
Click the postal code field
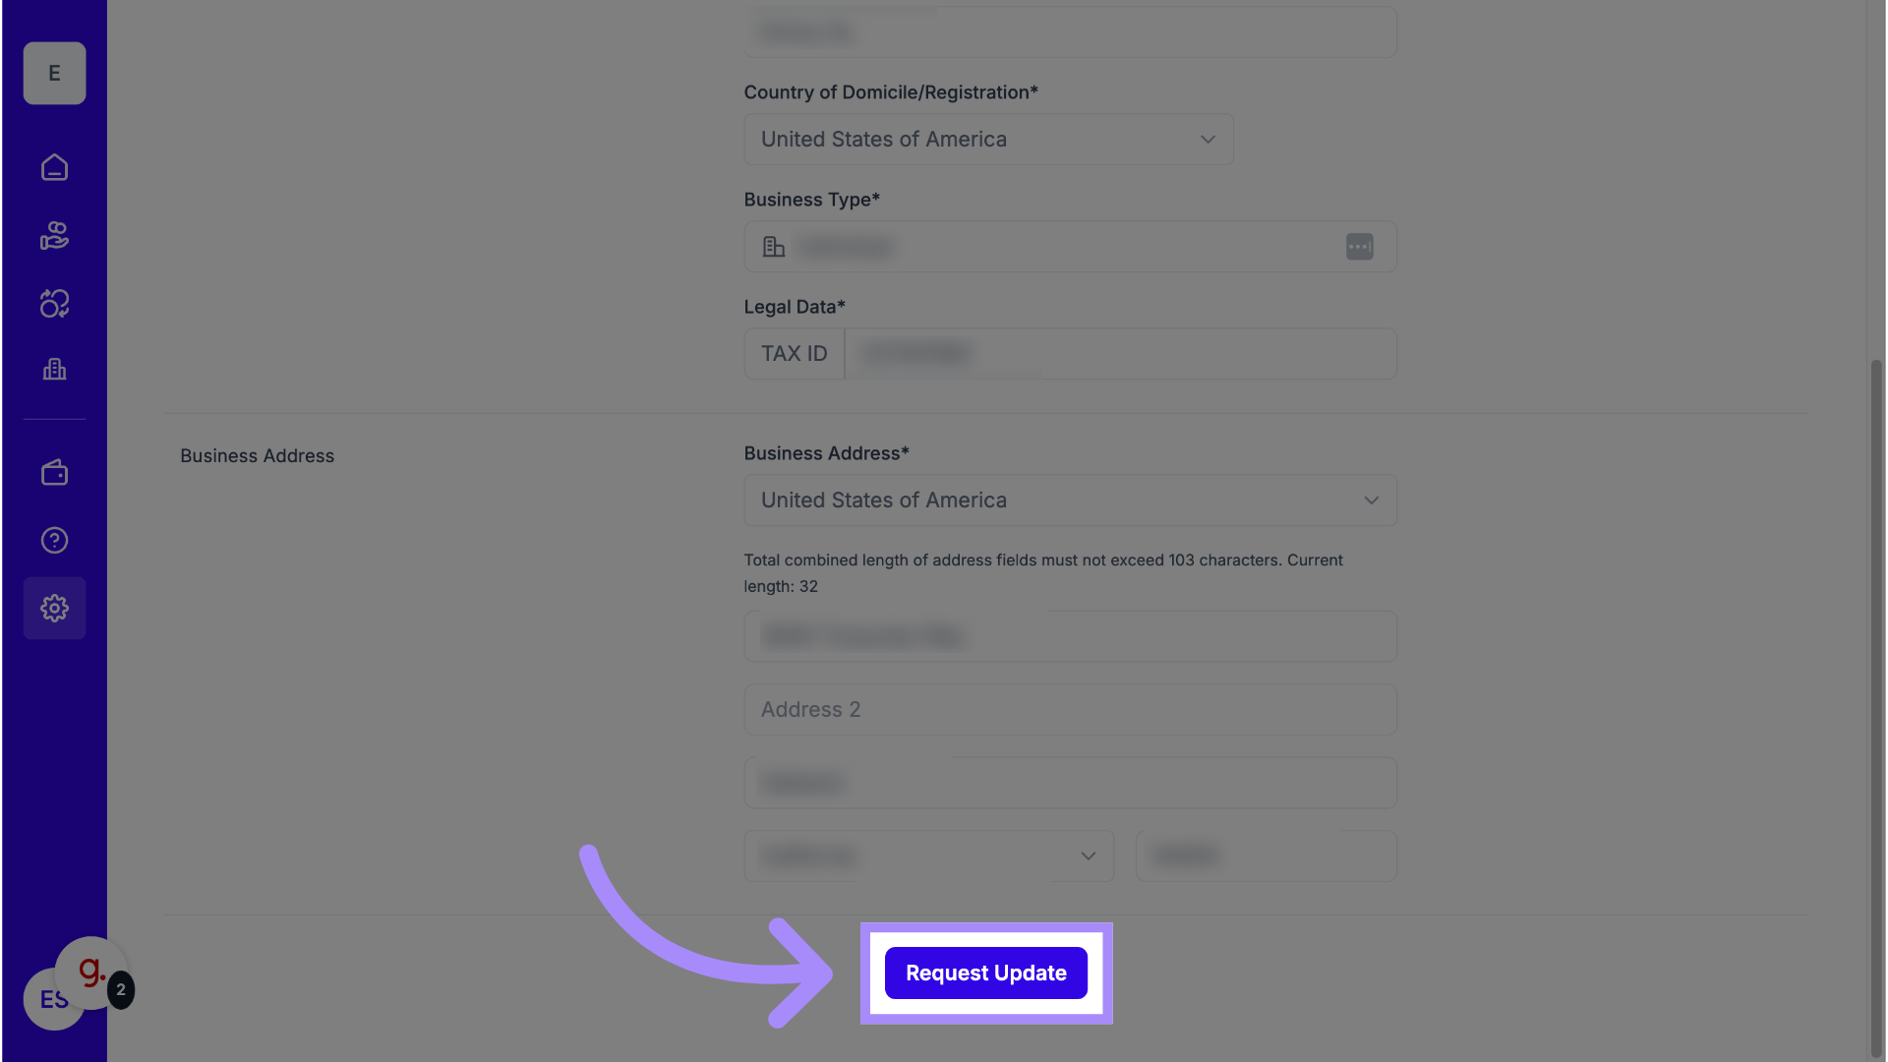coord(1266,855)
